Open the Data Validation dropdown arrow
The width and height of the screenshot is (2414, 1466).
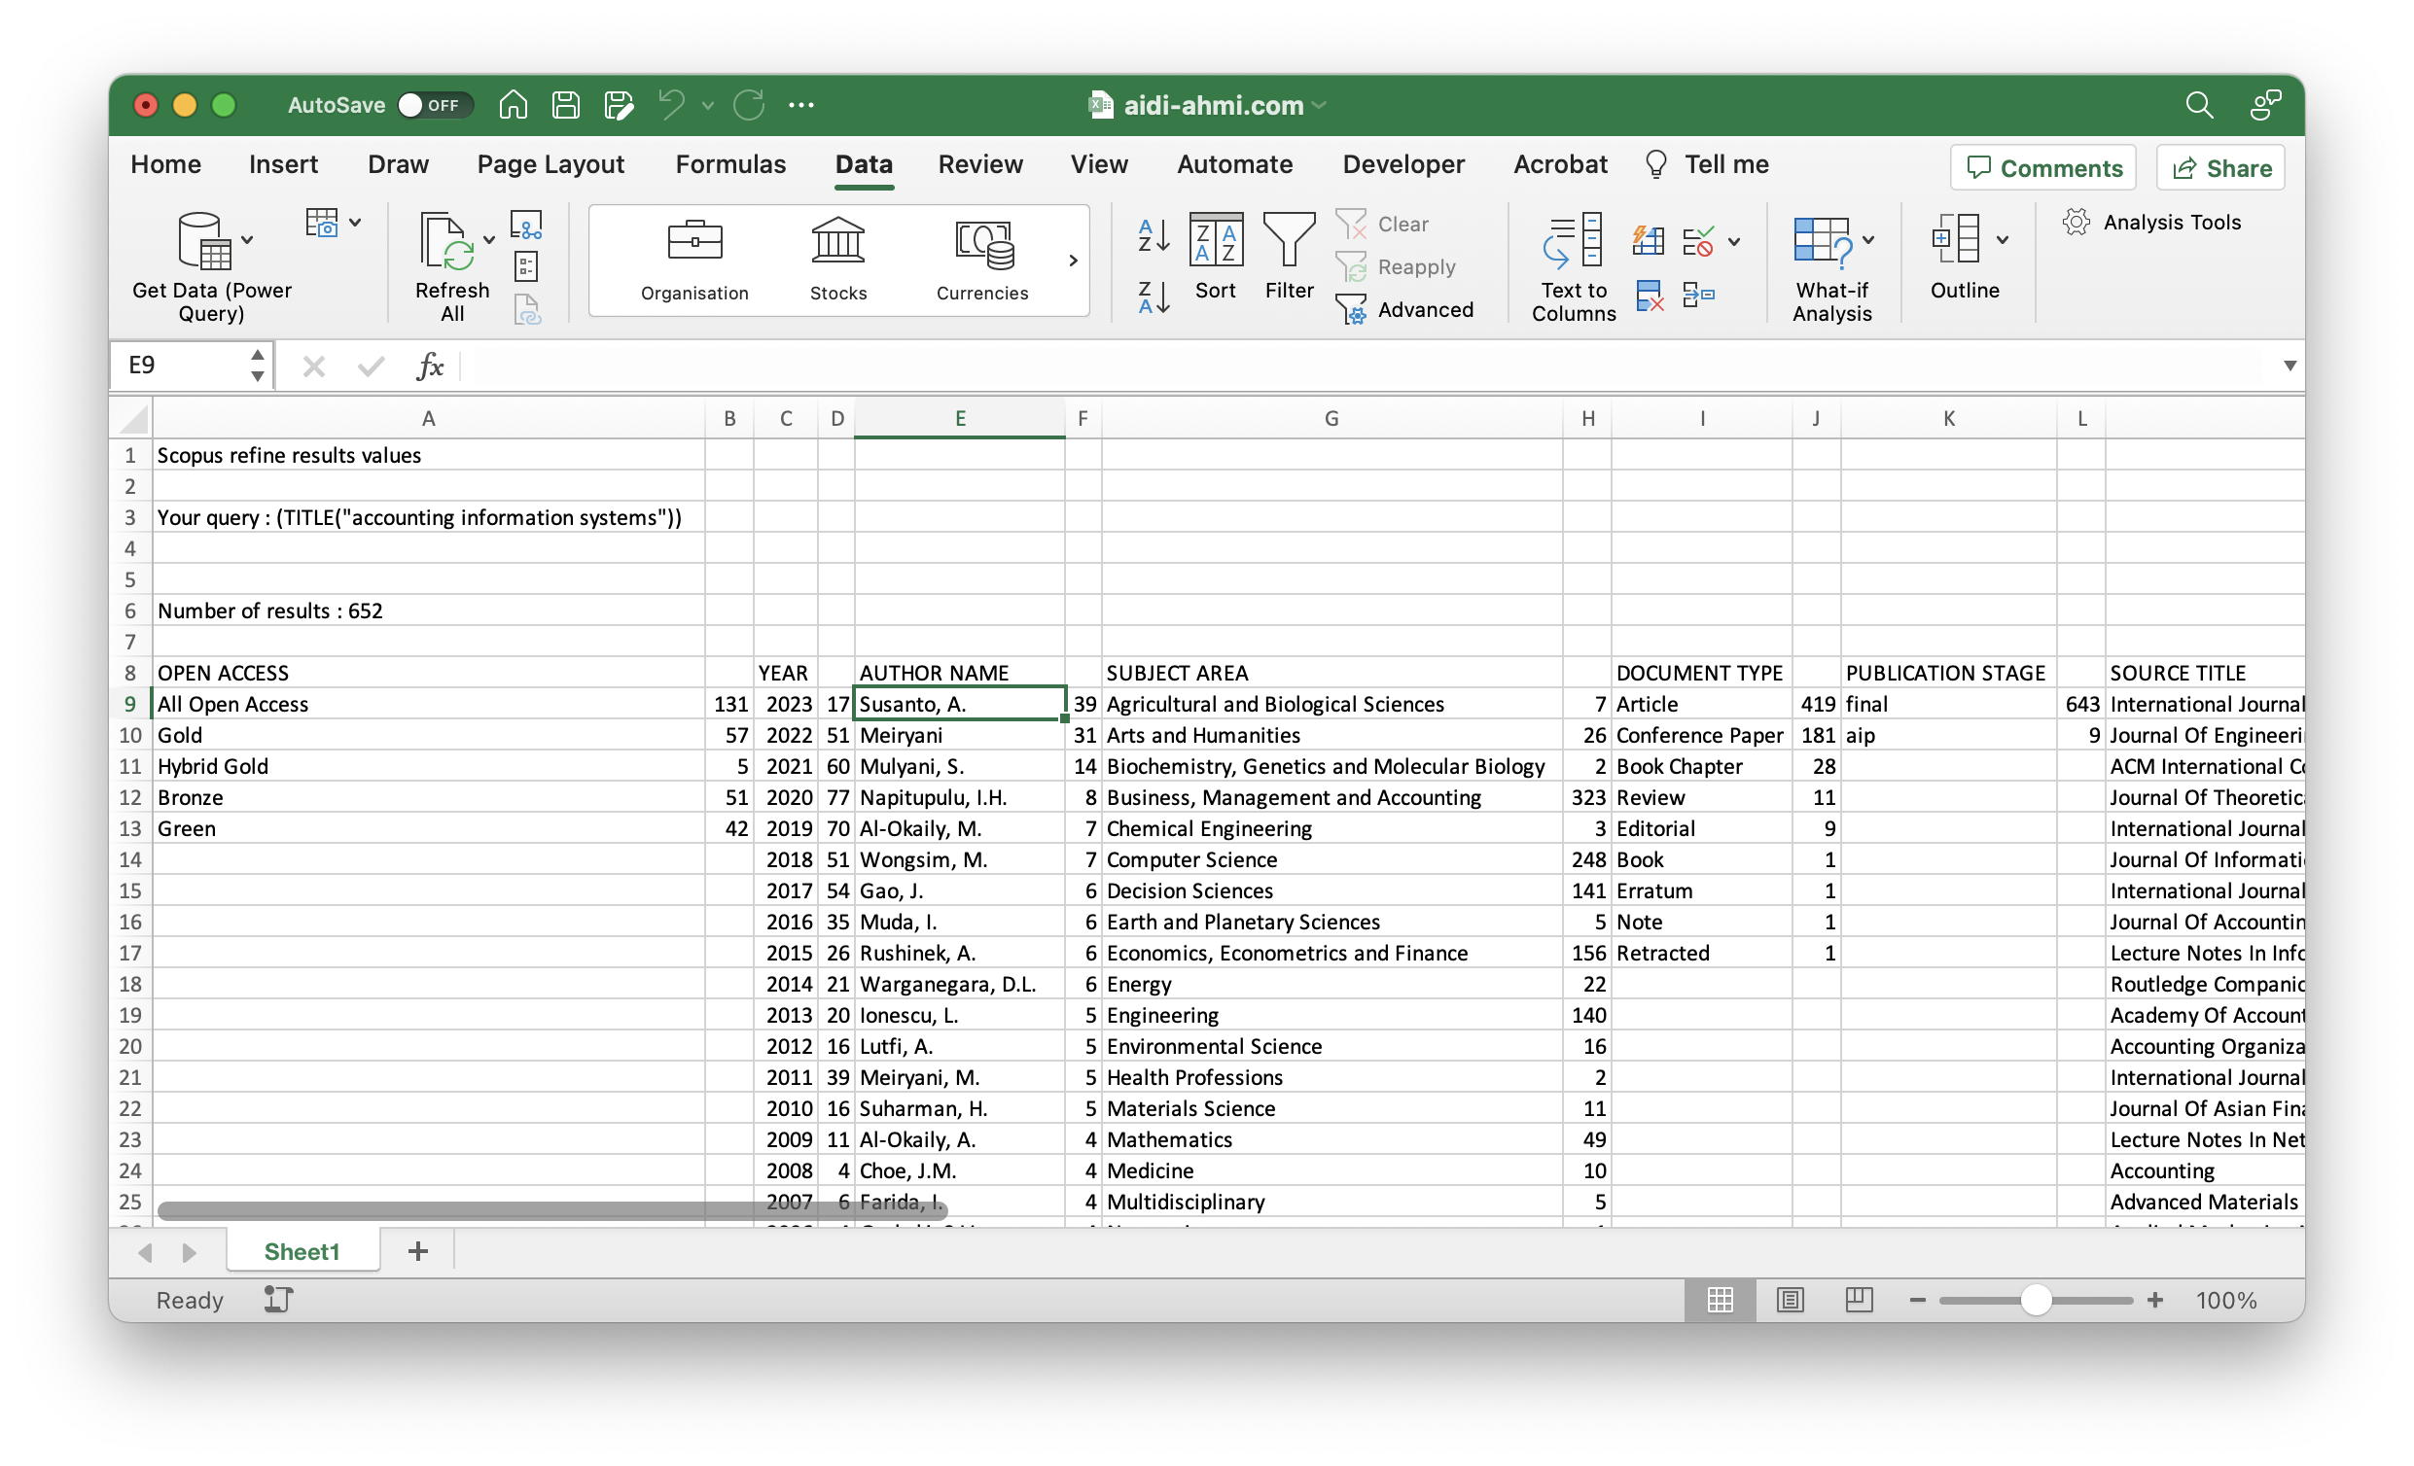(x=1733, y=241)
